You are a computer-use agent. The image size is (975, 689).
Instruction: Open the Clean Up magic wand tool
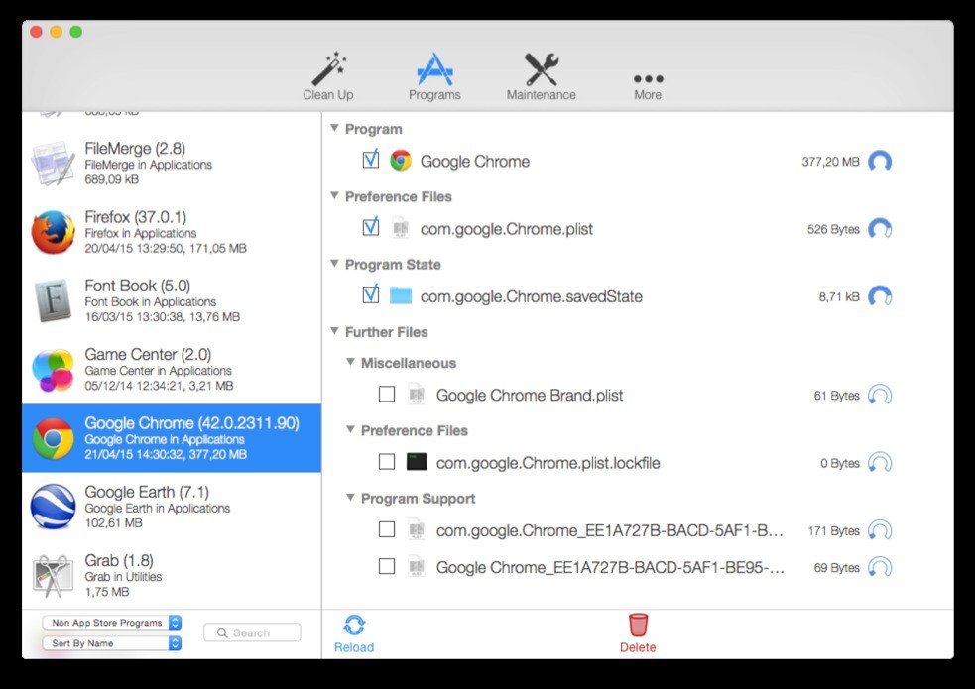point(328,69)
